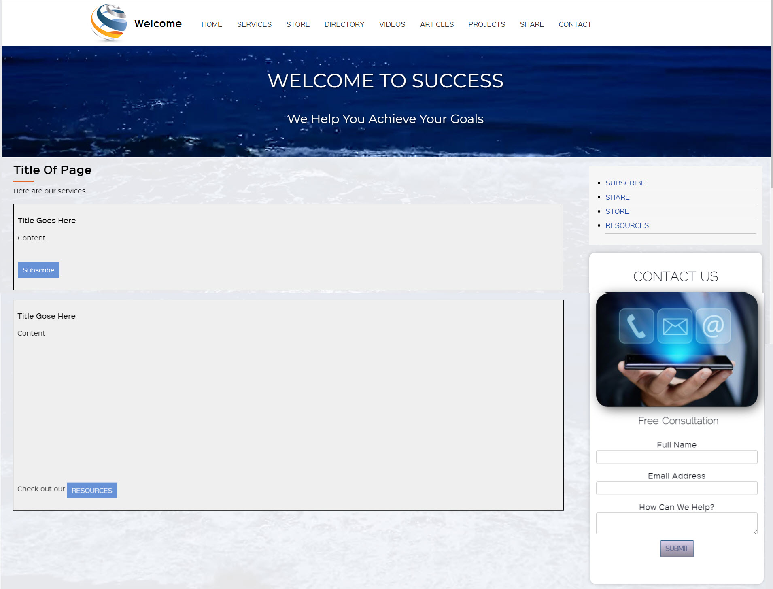Open the PROJECTS menu item
This screenshot has width=773, height=589.
tap(487, 24)
